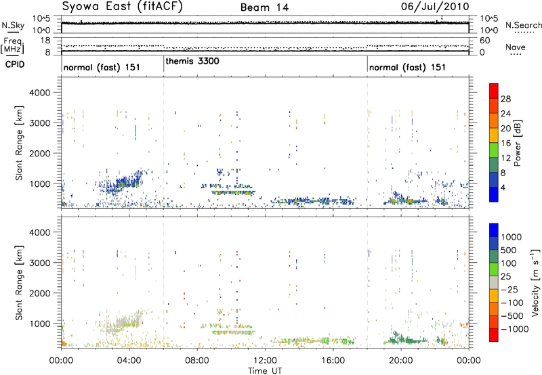Click the 'Beam 14' label
The image size is (542, 375).
tap(264, 7)
